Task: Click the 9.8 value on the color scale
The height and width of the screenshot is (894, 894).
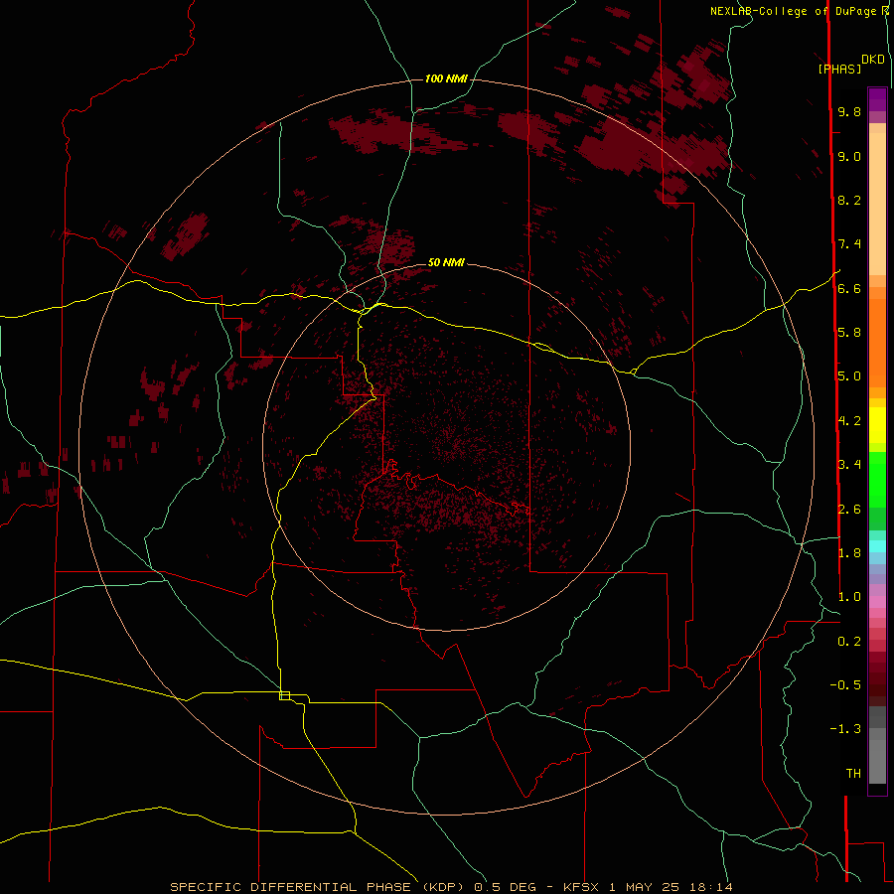Action: click(849, 111)
